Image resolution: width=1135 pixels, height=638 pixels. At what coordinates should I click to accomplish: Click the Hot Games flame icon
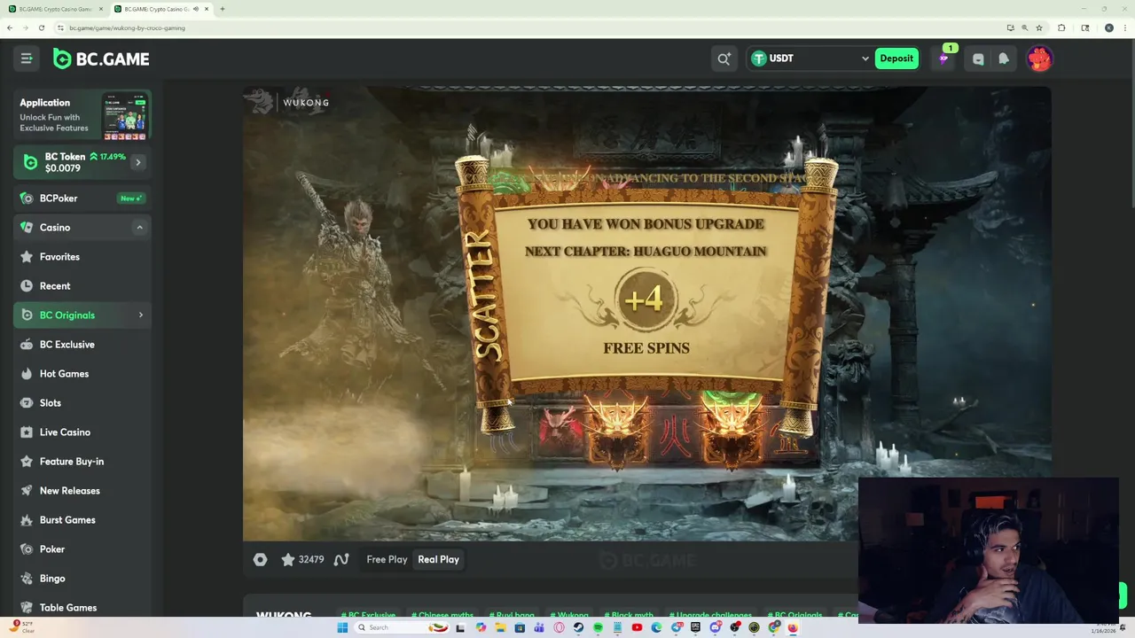(27, 374)
